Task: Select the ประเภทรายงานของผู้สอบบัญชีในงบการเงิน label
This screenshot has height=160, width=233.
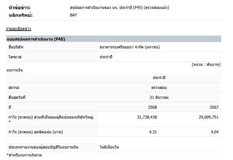Action: pyautogui.click(x=43, y=147)
